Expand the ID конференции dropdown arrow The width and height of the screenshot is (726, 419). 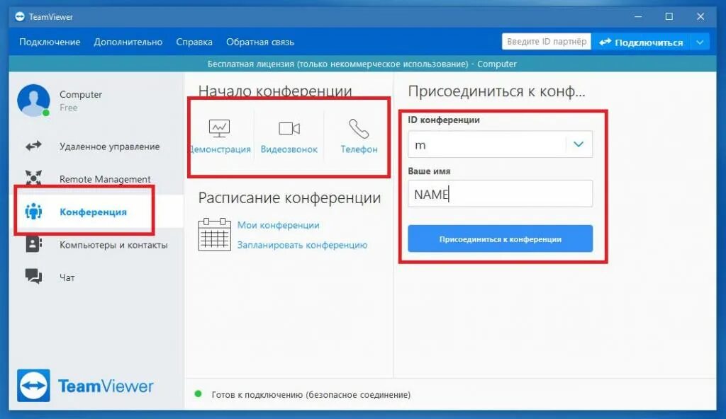click(579, 144)
